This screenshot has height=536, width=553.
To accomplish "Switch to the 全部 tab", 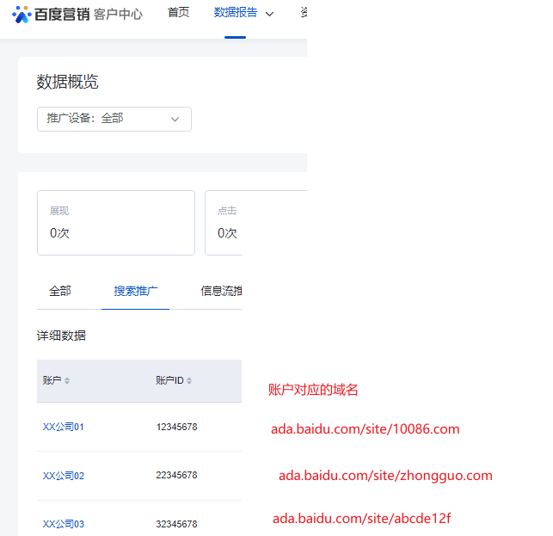I will click(60, 291).
